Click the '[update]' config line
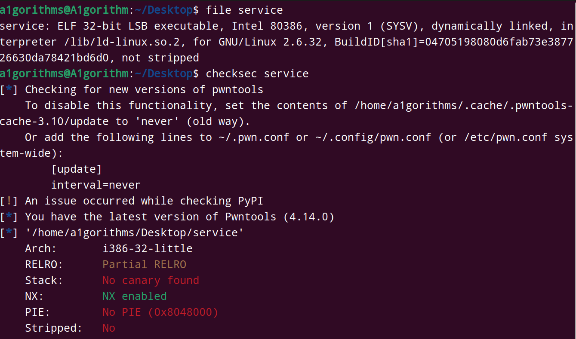The height and width of the screenshot is (339, 576). tap(76, 169)
